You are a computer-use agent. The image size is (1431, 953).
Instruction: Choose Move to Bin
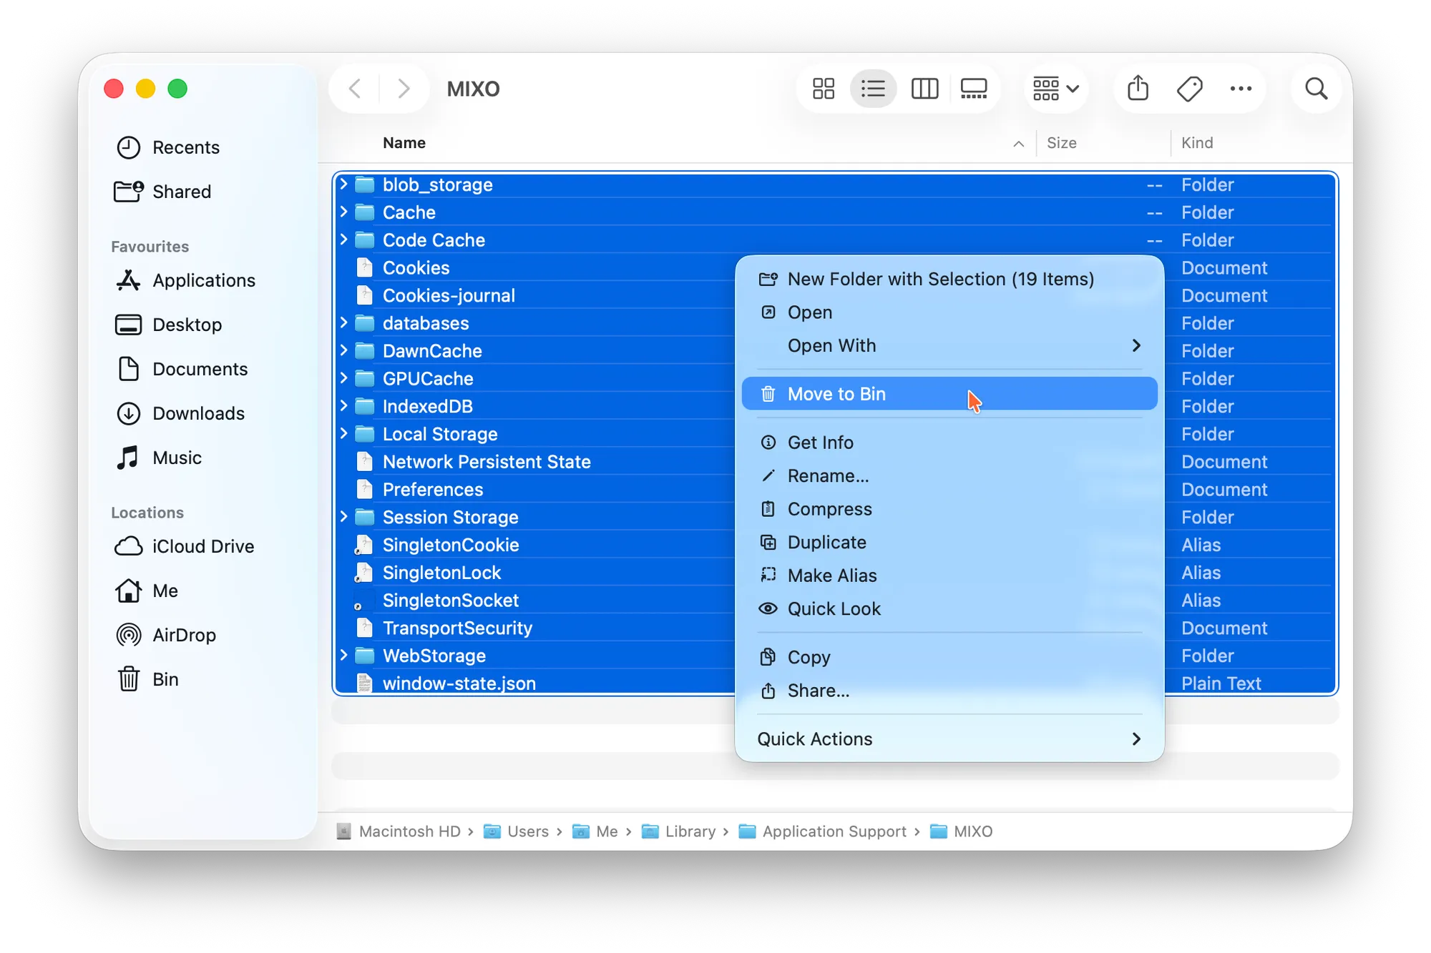[949, 394]
